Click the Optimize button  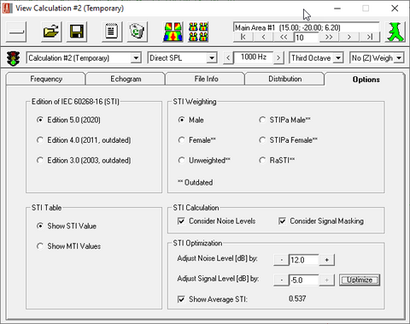click(360, 280)
